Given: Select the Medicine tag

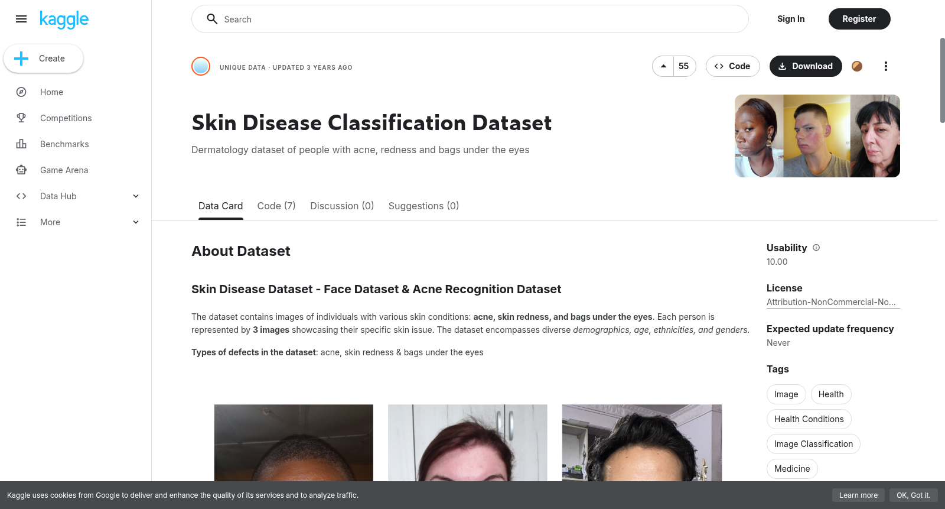Looking at the screenshot, I should [x=792, y=469].
